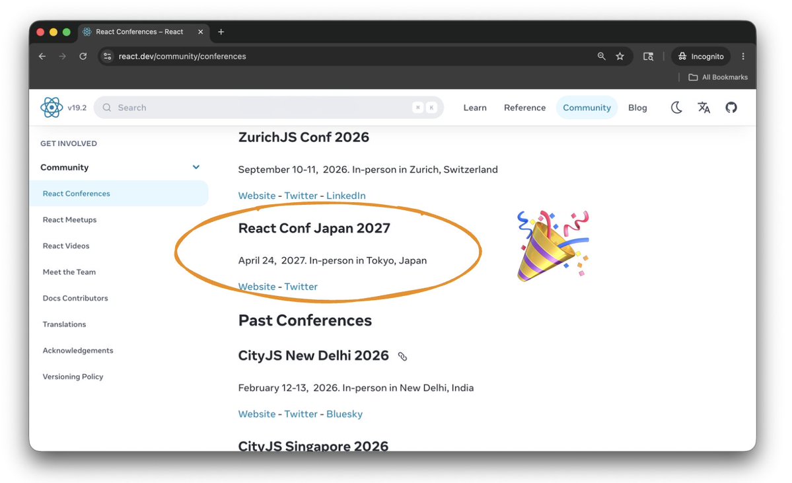Open Docs Contributors in the sidebar
The image size is (792, 483).
point(75,298)
